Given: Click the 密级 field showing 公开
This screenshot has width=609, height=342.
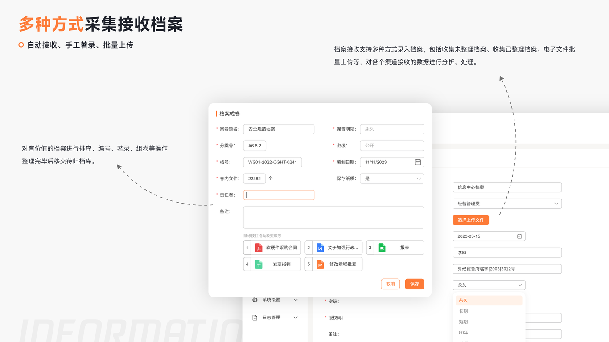Looking at the screenshot, I should (392, 146).
